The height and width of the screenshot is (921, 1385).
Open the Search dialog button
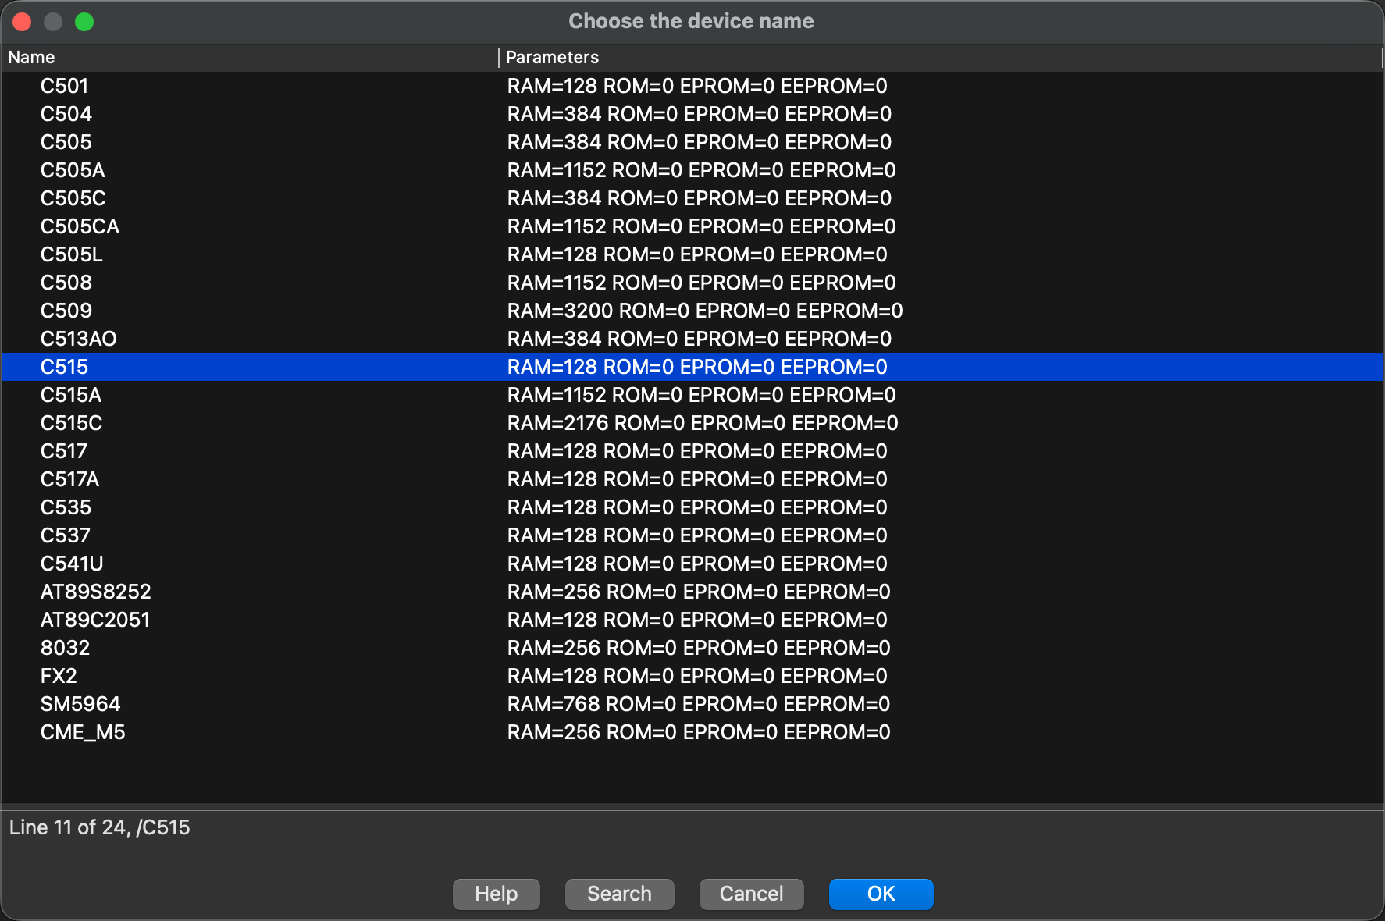619,894
